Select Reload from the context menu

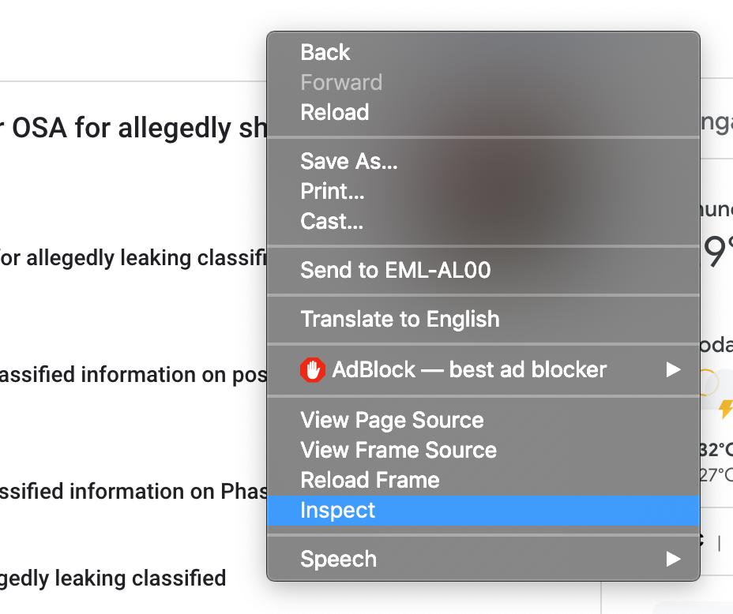click(334, 113)
